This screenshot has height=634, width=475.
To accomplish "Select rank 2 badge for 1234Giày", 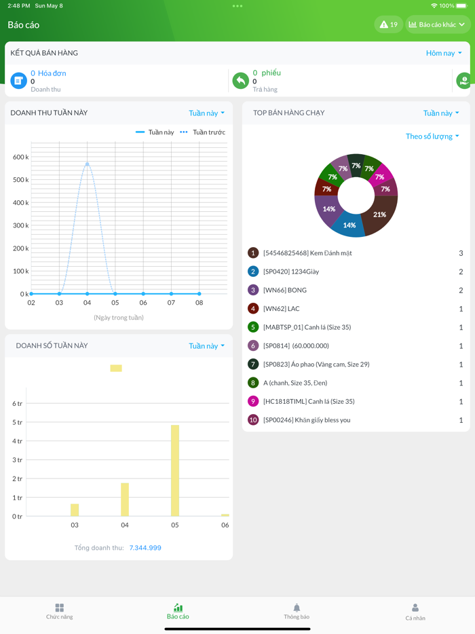I will click(x=253, y=272).
